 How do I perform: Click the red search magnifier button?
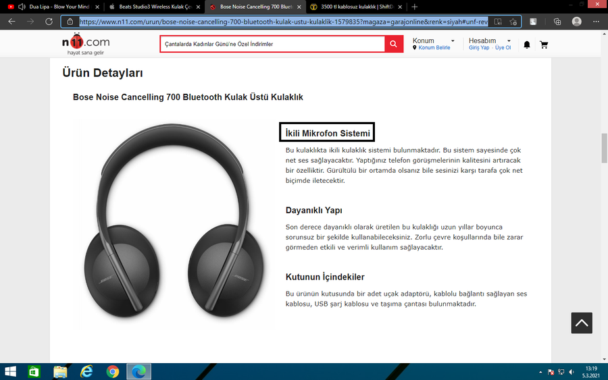[x=394, y=44]
